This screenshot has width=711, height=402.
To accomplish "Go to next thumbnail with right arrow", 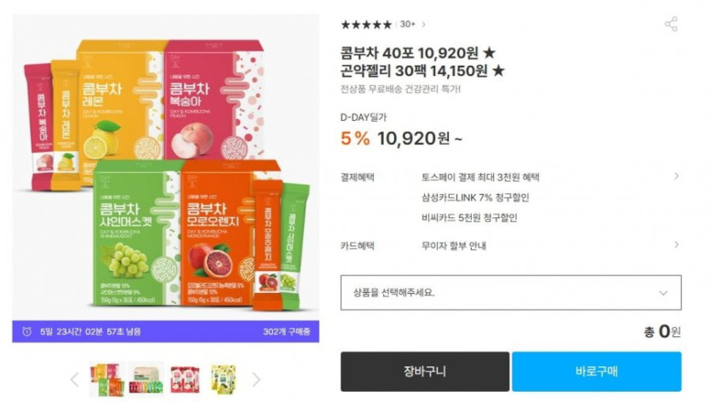I will pos(256,379).
